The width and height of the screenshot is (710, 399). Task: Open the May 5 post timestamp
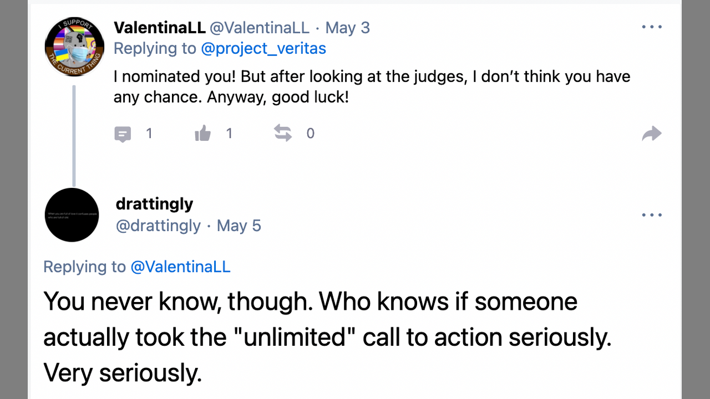point(239,226)
